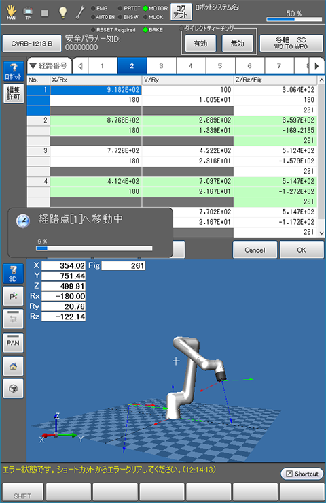Viewport: 326px width, 503px height.
Task: Click the CVRB-1213 B robot button
Action: (32, 44)
